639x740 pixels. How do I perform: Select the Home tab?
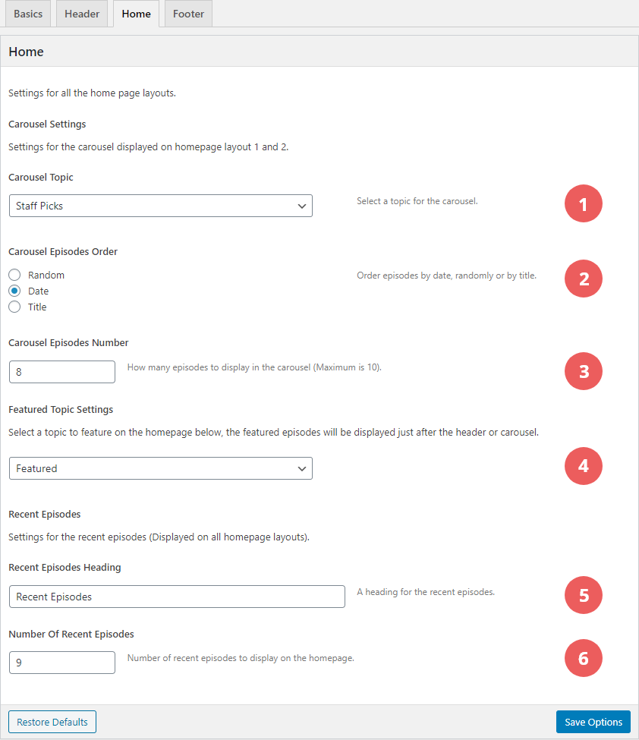coord(136,14)
